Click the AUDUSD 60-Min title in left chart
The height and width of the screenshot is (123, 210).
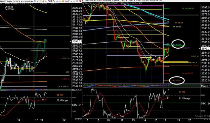click(6, 1)
